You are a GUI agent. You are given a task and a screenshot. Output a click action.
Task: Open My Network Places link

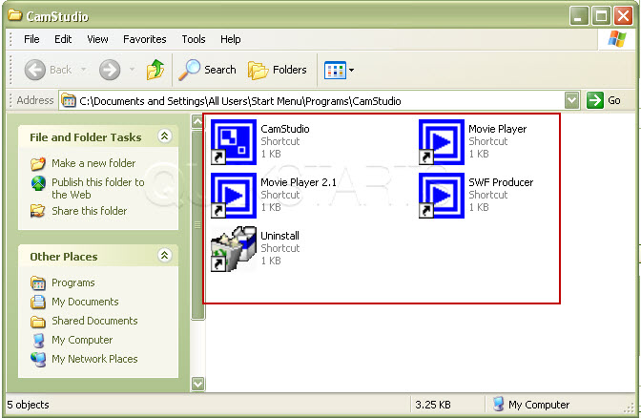coord(94,359)
